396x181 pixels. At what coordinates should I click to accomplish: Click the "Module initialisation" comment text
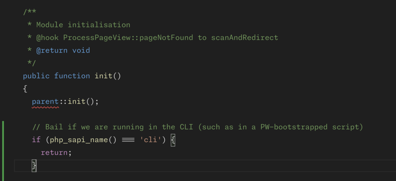(83, 25)
